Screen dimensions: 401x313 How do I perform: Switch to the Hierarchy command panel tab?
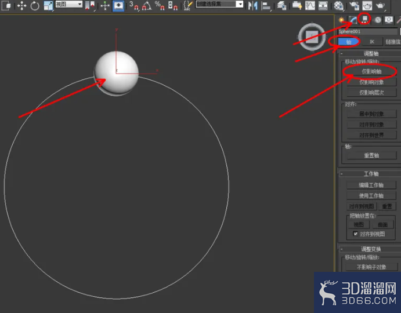[x=364, y=19]
